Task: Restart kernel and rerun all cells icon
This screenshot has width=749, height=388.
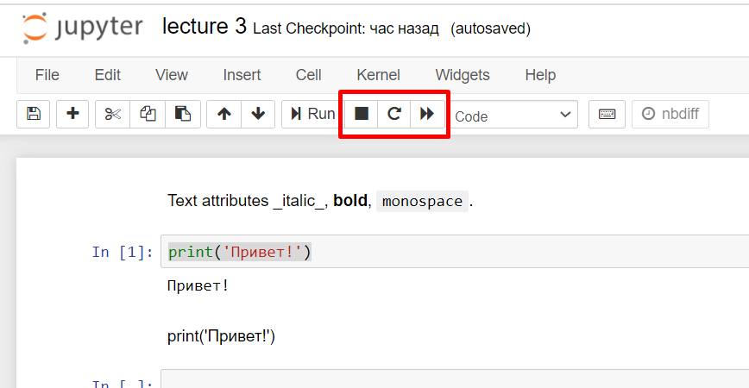Action: pos(427,114)
